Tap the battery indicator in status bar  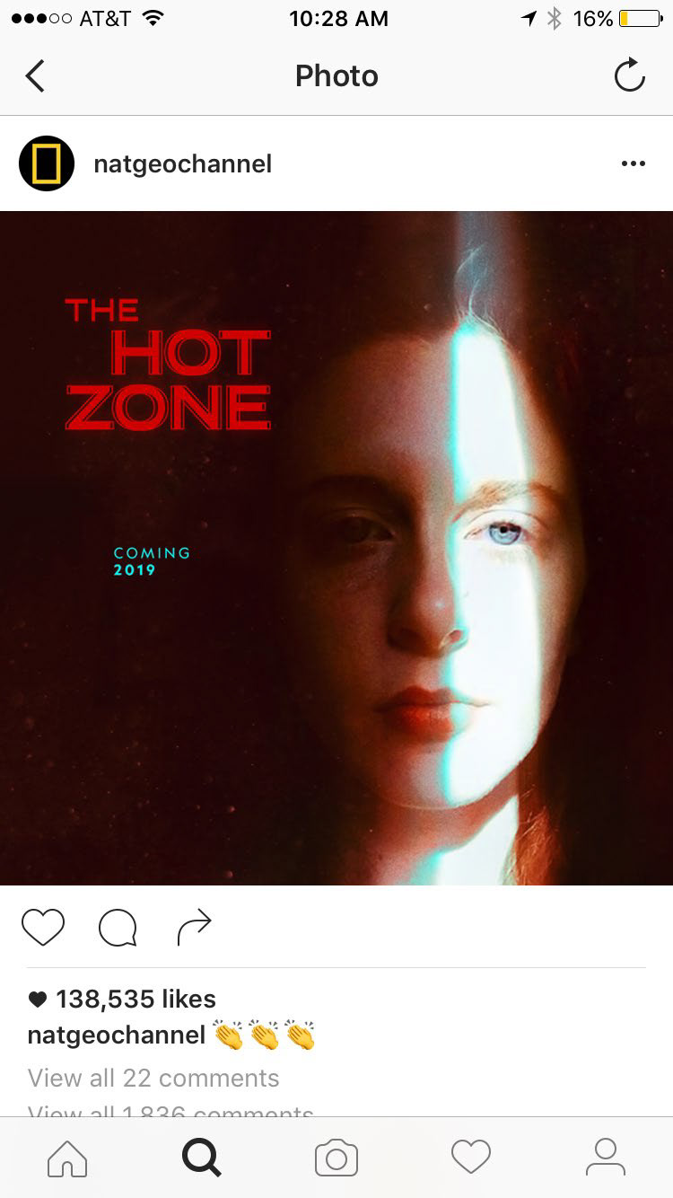640,18
